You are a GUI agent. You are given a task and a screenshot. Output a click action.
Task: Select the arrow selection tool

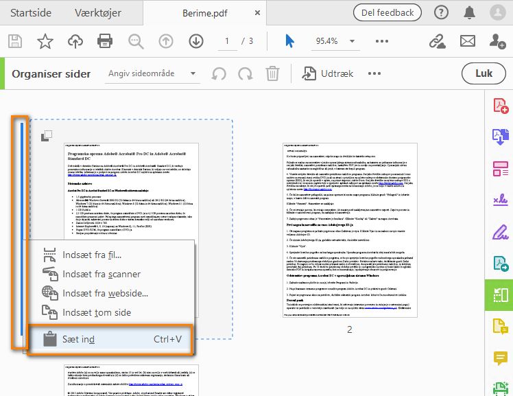click(x=289, y=41)
